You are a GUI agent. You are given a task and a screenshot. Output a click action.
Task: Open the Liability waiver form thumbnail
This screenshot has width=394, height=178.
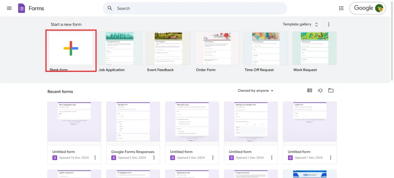pos(74,174)
